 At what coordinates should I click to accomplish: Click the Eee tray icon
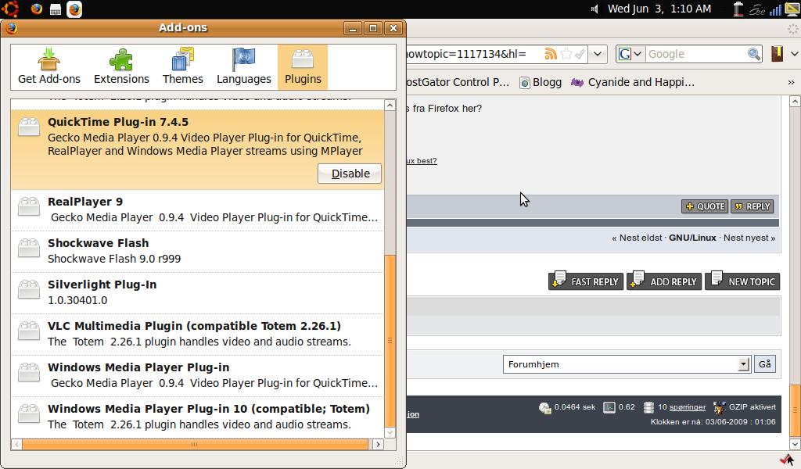pos(757,9)
